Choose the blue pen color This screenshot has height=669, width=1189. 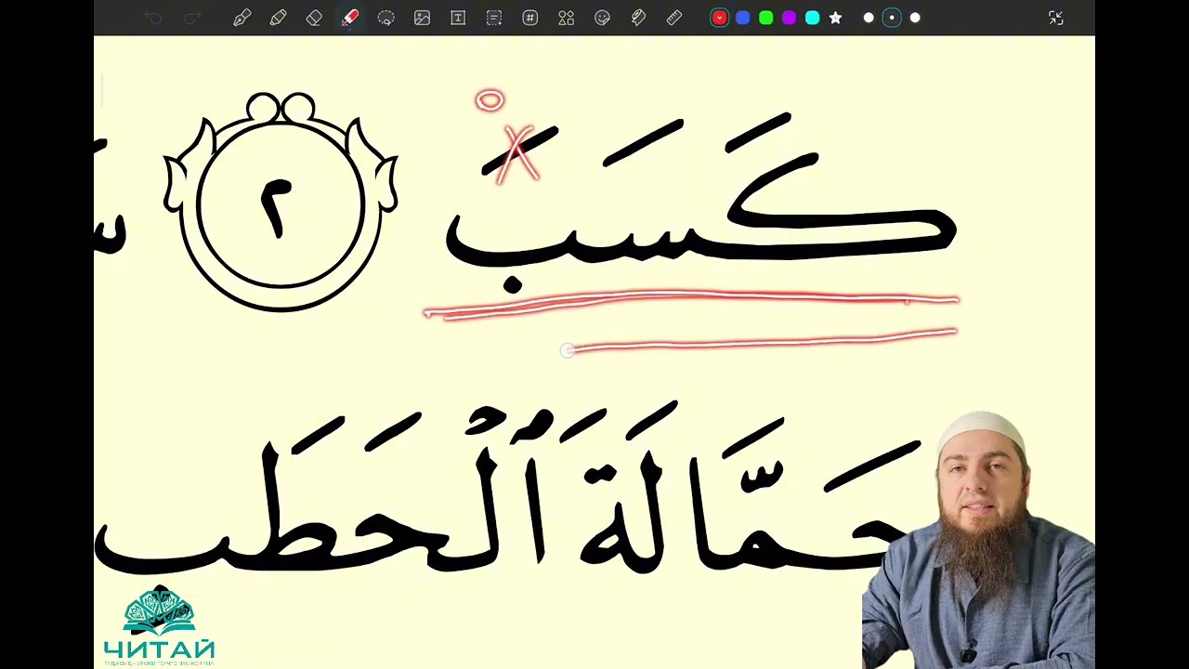[742, 18]
